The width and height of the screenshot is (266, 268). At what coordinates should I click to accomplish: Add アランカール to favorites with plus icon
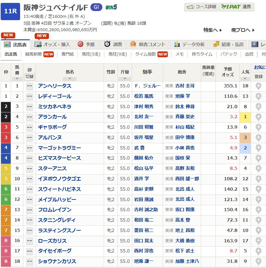(258, 117)
